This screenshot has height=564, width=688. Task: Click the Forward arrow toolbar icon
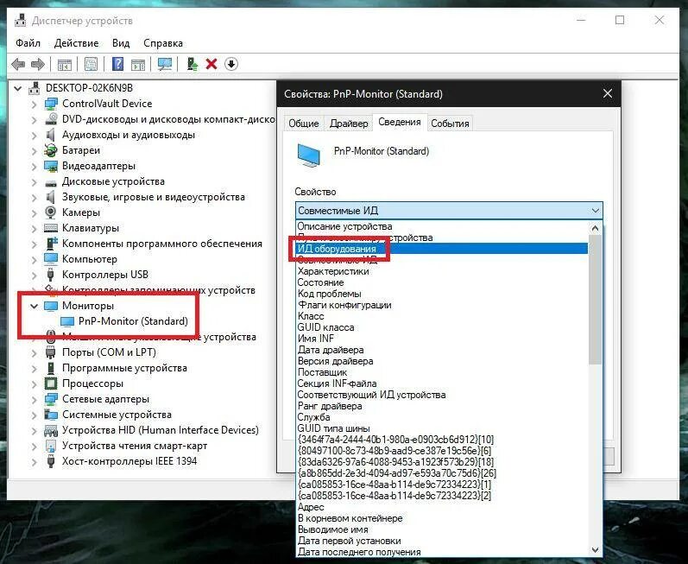tap(38, 64)
